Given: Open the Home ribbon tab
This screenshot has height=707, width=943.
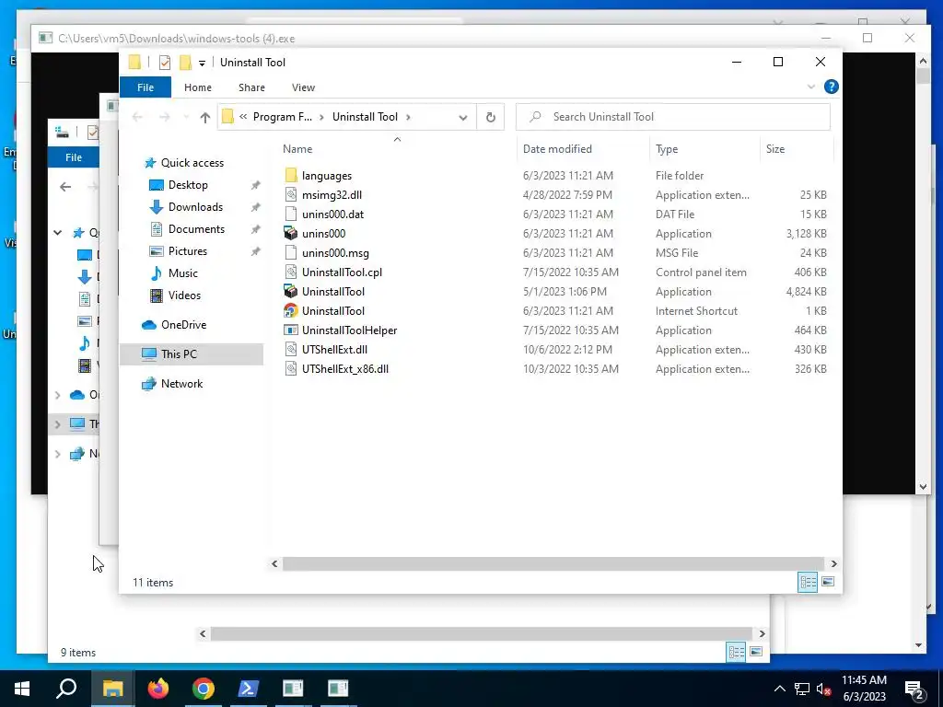Looking at the screenshot, I should click(198, 87).
